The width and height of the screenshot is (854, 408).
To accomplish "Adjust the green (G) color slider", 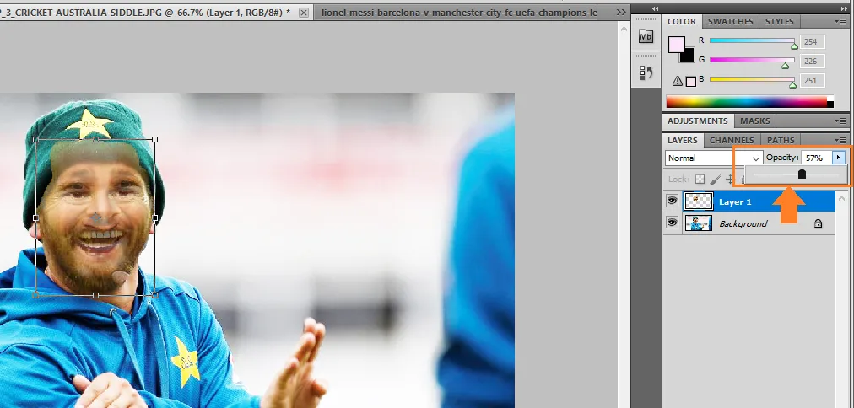I will tap(752, 61).
